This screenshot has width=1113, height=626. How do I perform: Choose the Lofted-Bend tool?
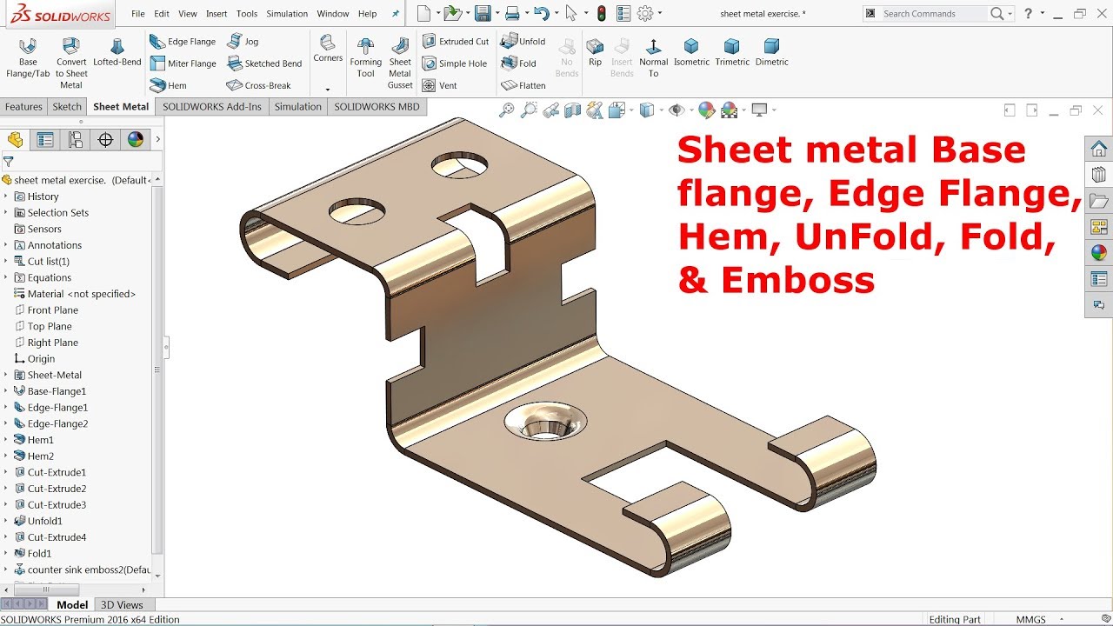tap(117, 53)
